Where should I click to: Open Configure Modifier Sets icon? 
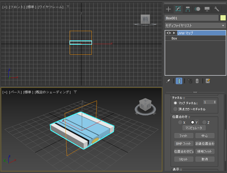tap(208, 81)
